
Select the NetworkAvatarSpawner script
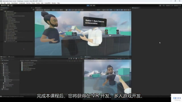click(x=29, y=64)
